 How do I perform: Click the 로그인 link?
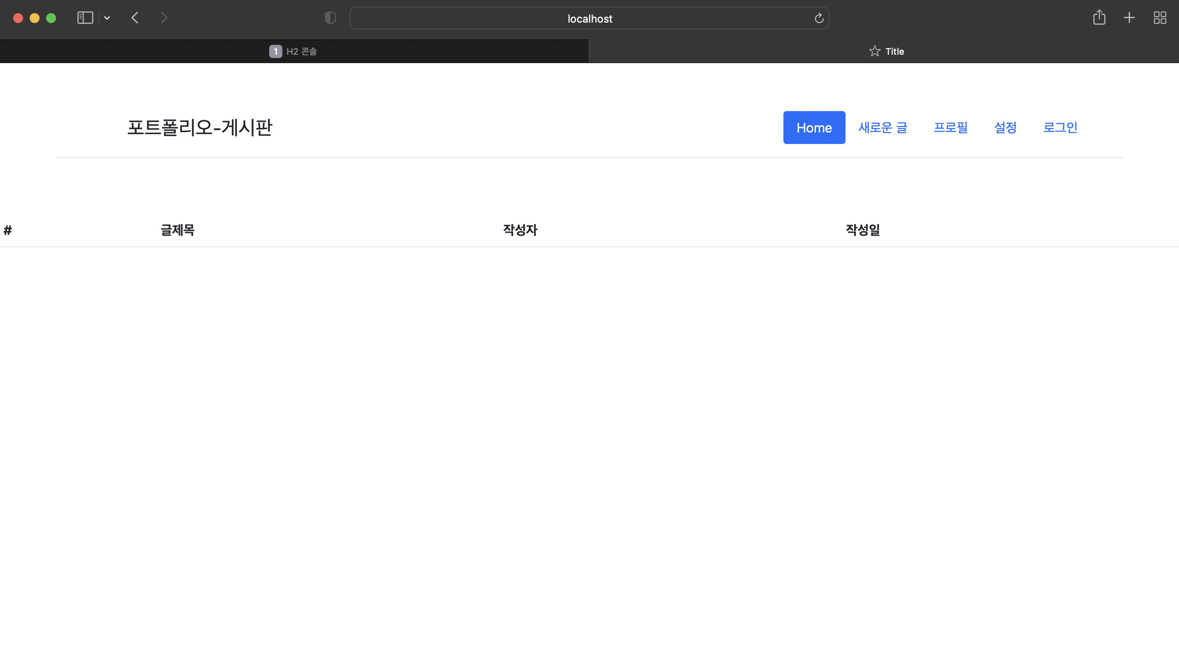1060,127
